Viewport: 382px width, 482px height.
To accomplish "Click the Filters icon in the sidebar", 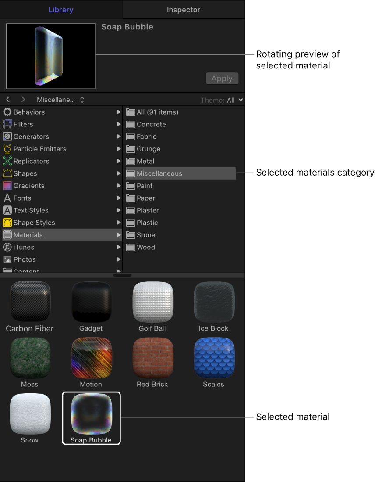I will coord(7,124).
